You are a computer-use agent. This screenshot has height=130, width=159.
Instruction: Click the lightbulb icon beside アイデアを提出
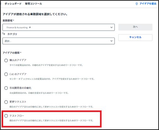coord(137,4)
